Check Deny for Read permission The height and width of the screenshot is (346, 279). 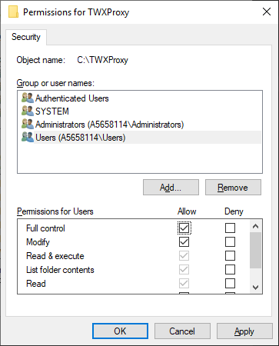(x=230, y=284)
